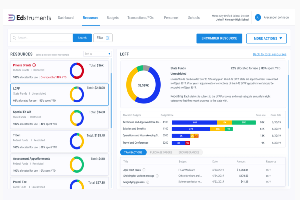The image size is (300, 200).
Task: Click the info icon beside April FICA taxes
Action: 144,170
